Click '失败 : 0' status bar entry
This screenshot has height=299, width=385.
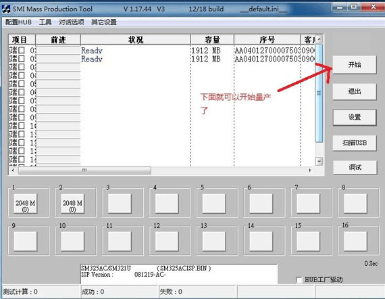tap(171, 292)
